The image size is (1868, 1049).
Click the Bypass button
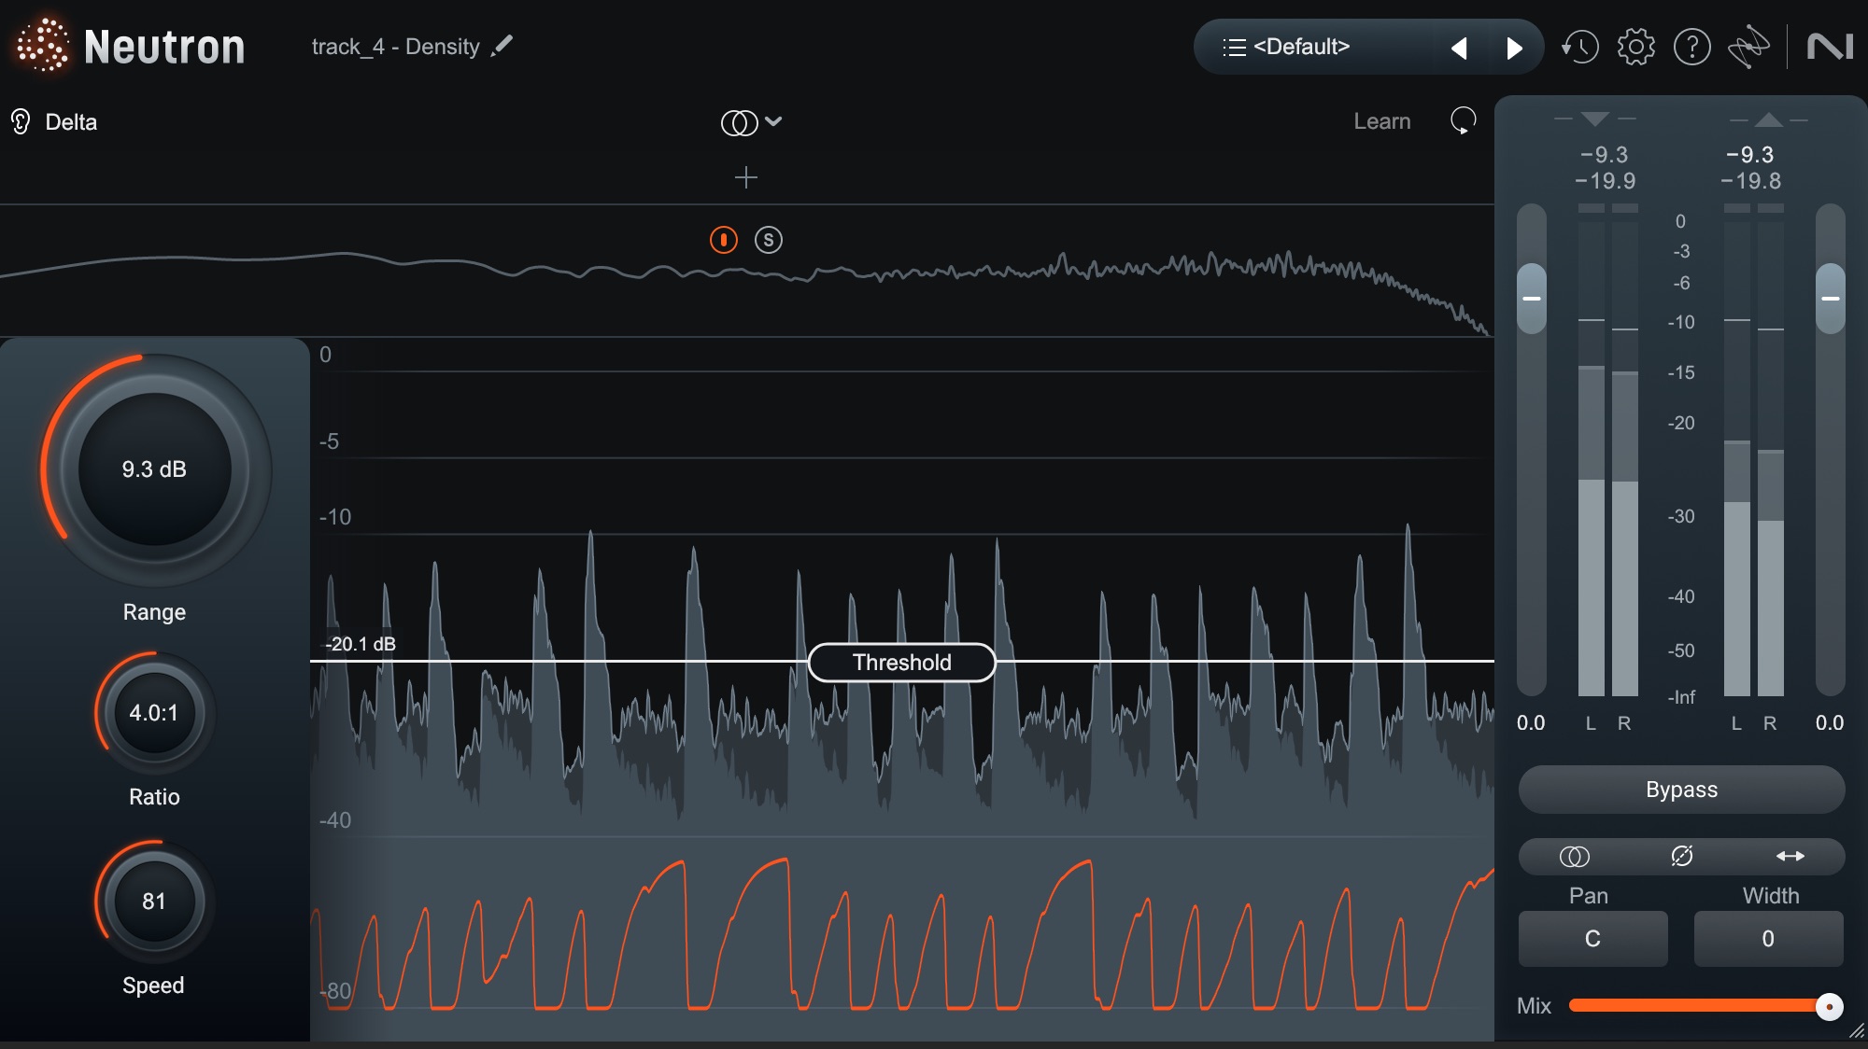1681,790
